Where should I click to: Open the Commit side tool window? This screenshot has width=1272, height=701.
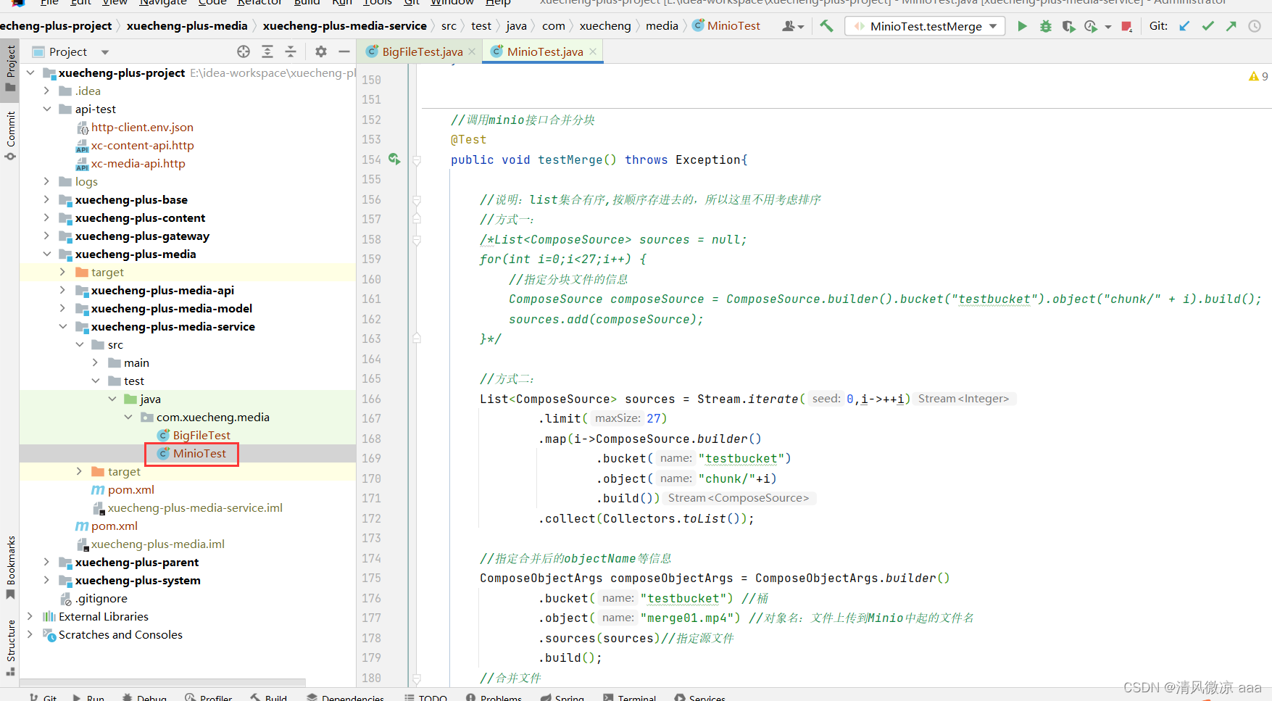click(10, 136)
